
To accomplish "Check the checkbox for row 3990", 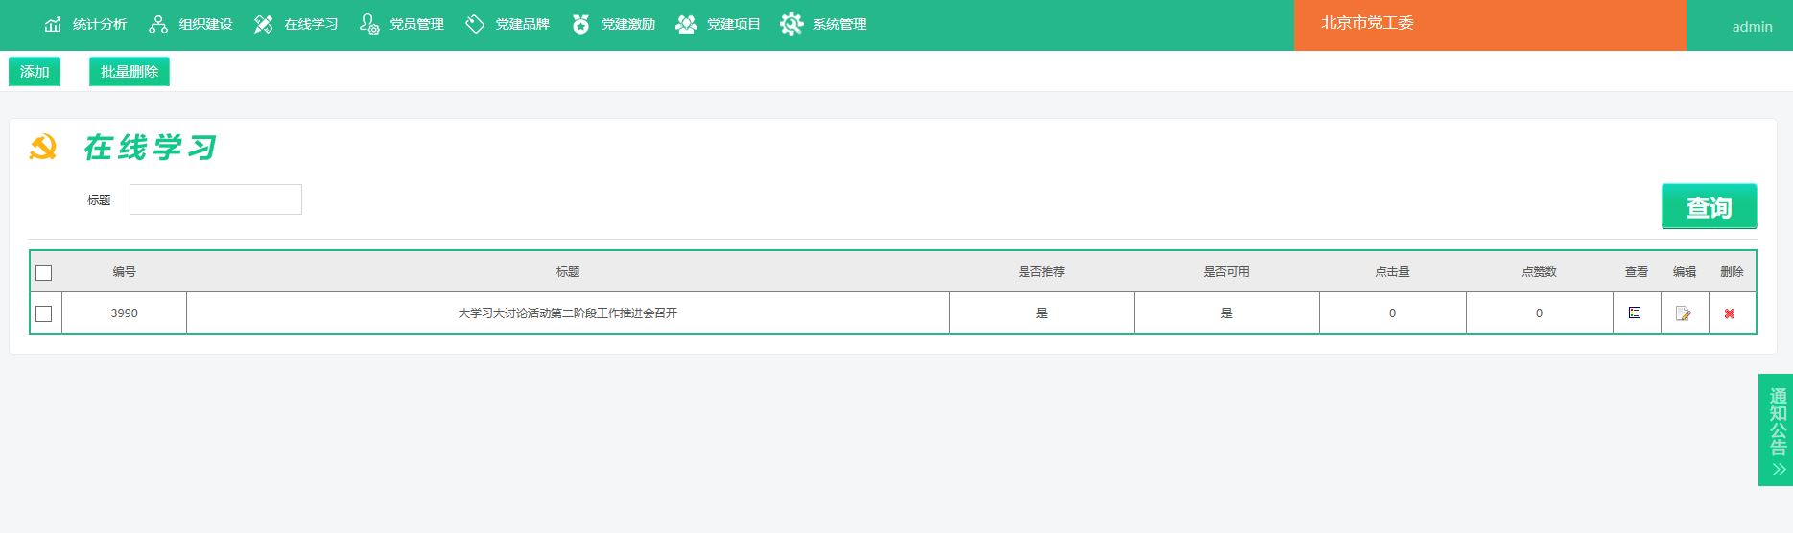I will [x=44, y=313].
